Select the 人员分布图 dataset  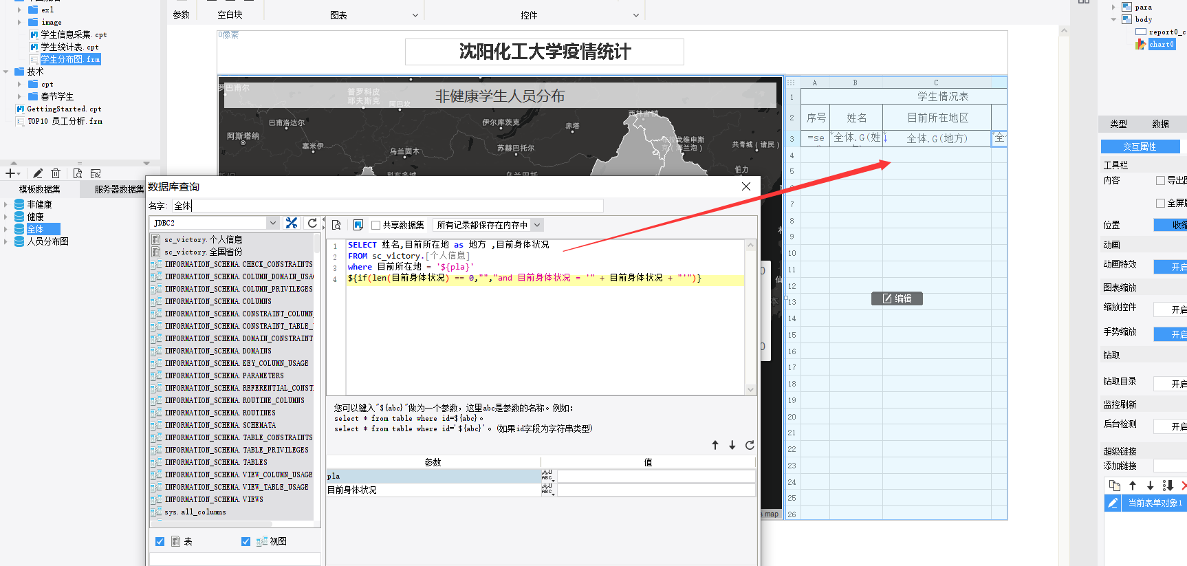[48, 241]
